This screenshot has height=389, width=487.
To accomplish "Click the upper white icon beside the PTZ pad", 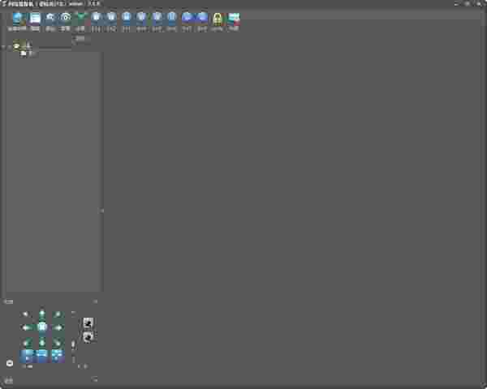I will point(88,323).
